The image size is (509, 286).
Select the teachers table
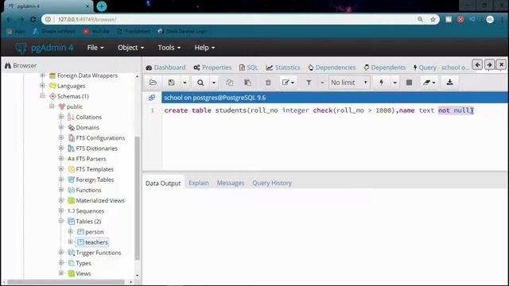coord(96,242)
